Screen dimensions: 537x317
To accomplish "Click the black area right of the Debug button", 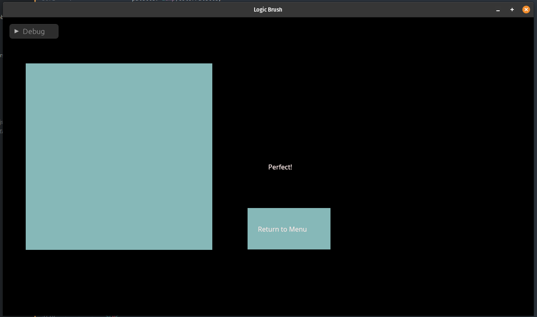I will point(166,31).
